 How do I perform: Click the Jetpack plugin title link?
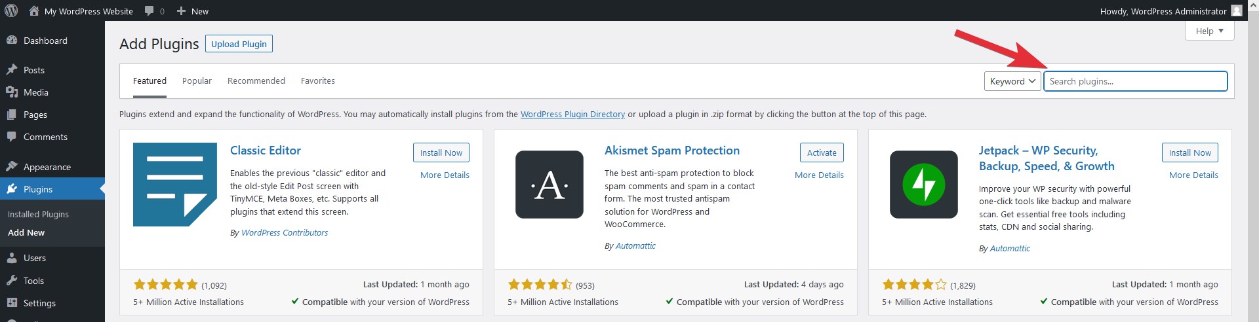[x=1047, y=158]
